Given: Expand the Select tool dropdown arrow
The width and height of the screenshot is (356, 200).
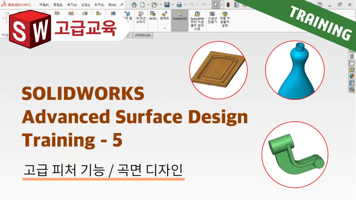Looking at the screenshot, I should point(221,5).
